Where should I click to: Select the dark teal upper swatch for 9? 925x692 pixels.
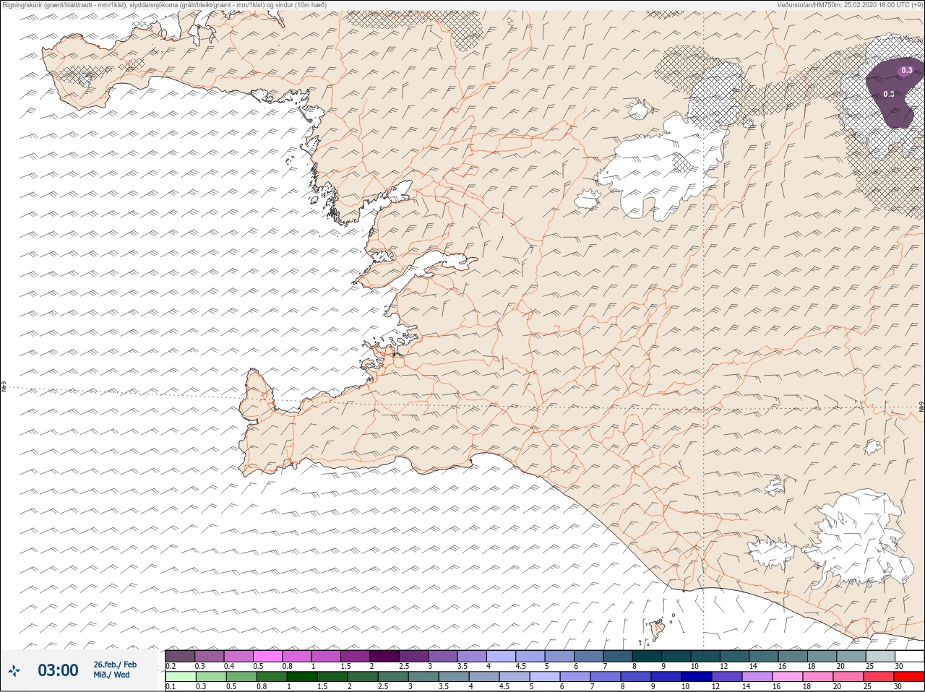[x=676, y=656]
